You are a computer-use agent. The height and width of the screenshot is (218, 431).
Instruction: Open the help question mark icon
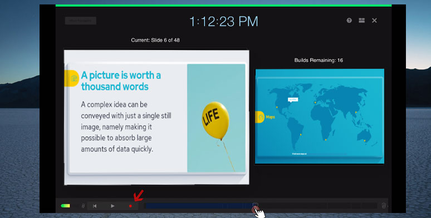tap(349, 21)
